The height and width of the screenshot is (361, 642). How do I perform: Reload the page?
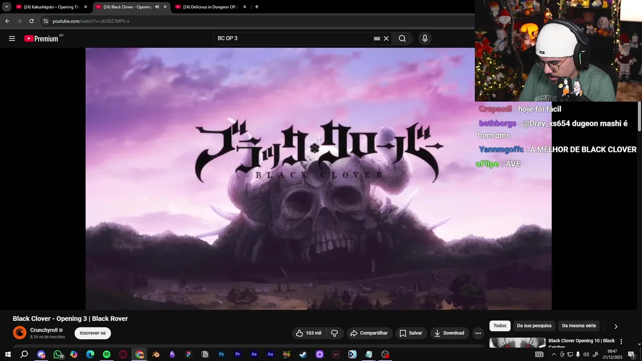tap(31, 21)
